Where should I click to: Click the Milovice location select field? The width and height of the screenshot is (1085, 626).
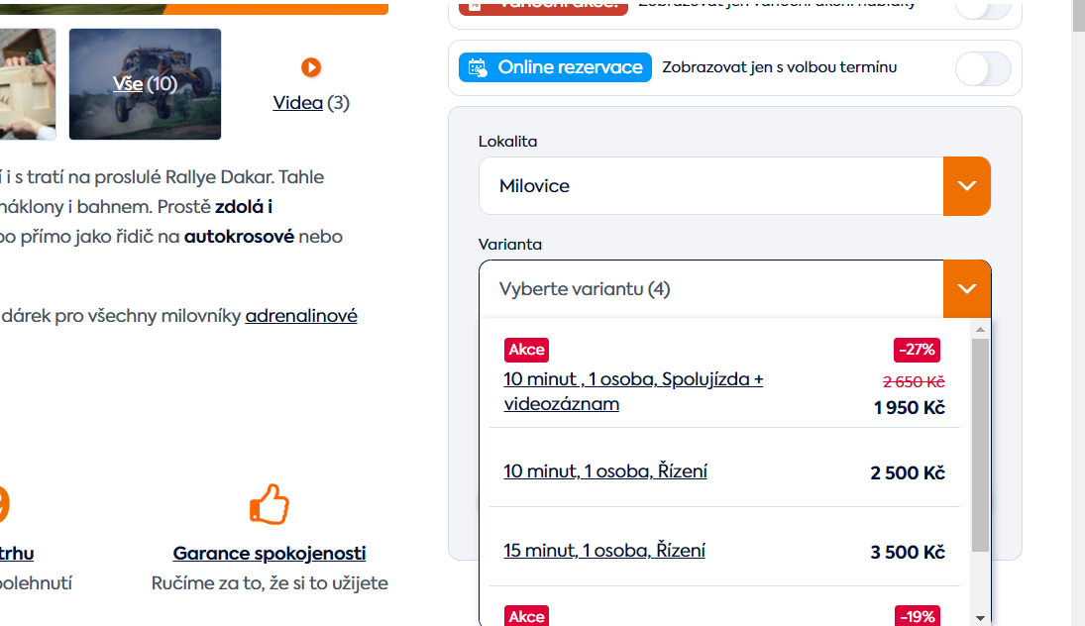pos(711,186)
